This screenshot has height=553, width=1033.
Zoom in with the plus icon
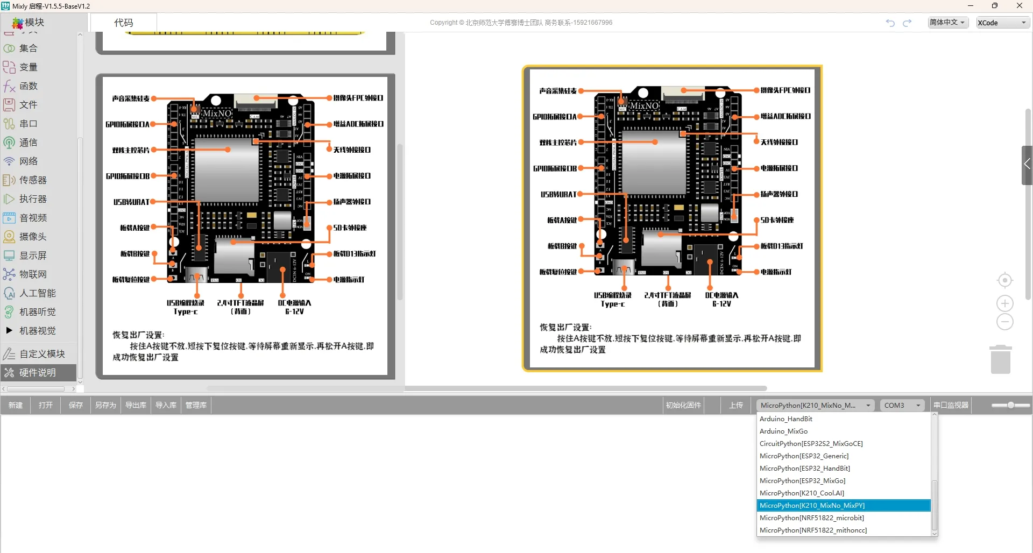pyautogui.click(x=1004, y=303)
